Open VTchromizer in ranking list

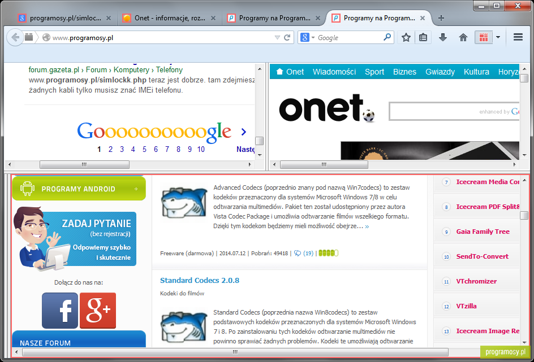(476, 281)
